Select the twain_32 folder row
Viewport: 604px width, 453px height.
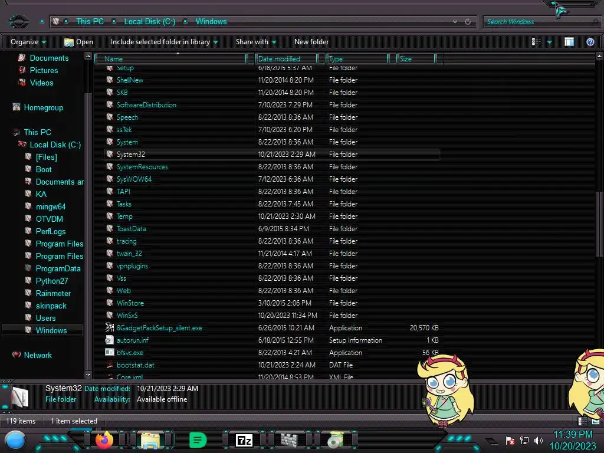pos(271,254)
